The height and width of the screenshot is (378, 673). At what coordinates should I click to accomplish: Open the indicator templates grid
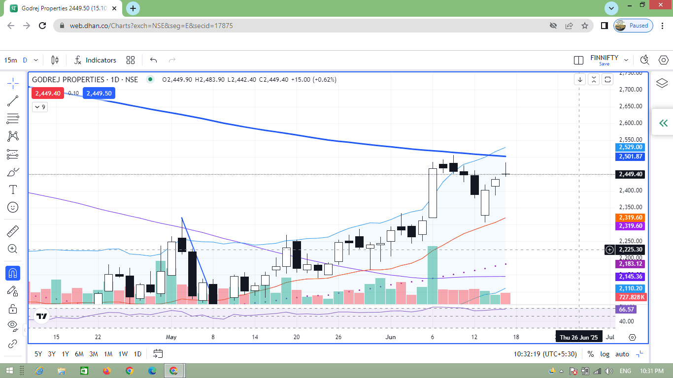(x=131, y=60)
